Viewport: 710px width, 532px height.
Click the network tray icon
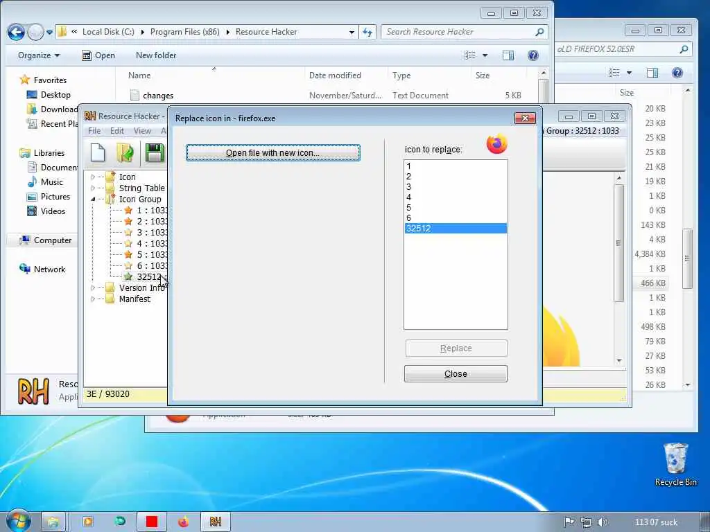pos(585,522)
